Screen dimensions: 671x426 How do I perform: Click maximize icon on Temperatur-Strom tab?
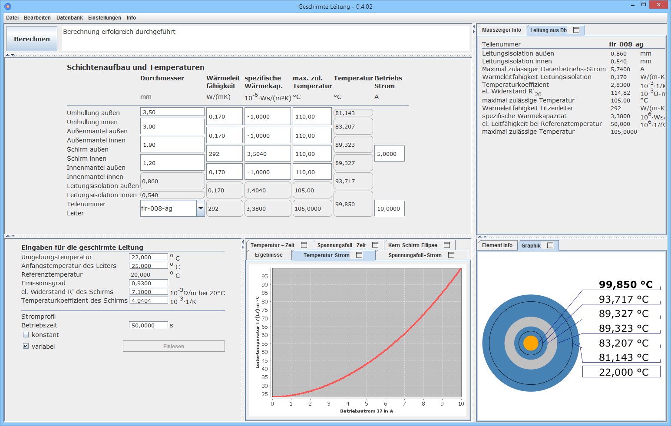359,255
